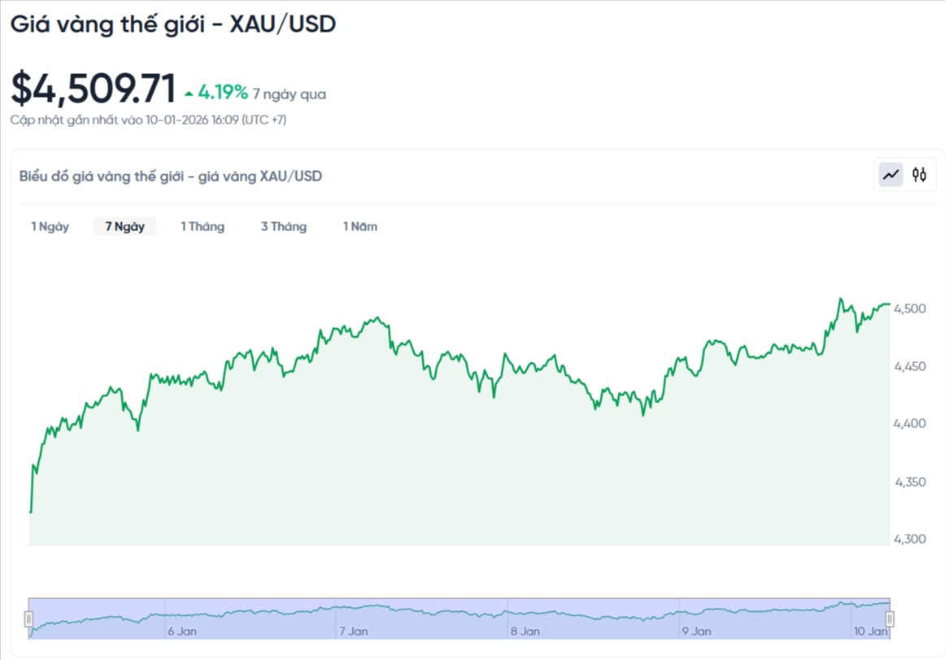Click the $4,509.71 current price
The height and width of the screenshot is (660, 945).
pos(94,89)
